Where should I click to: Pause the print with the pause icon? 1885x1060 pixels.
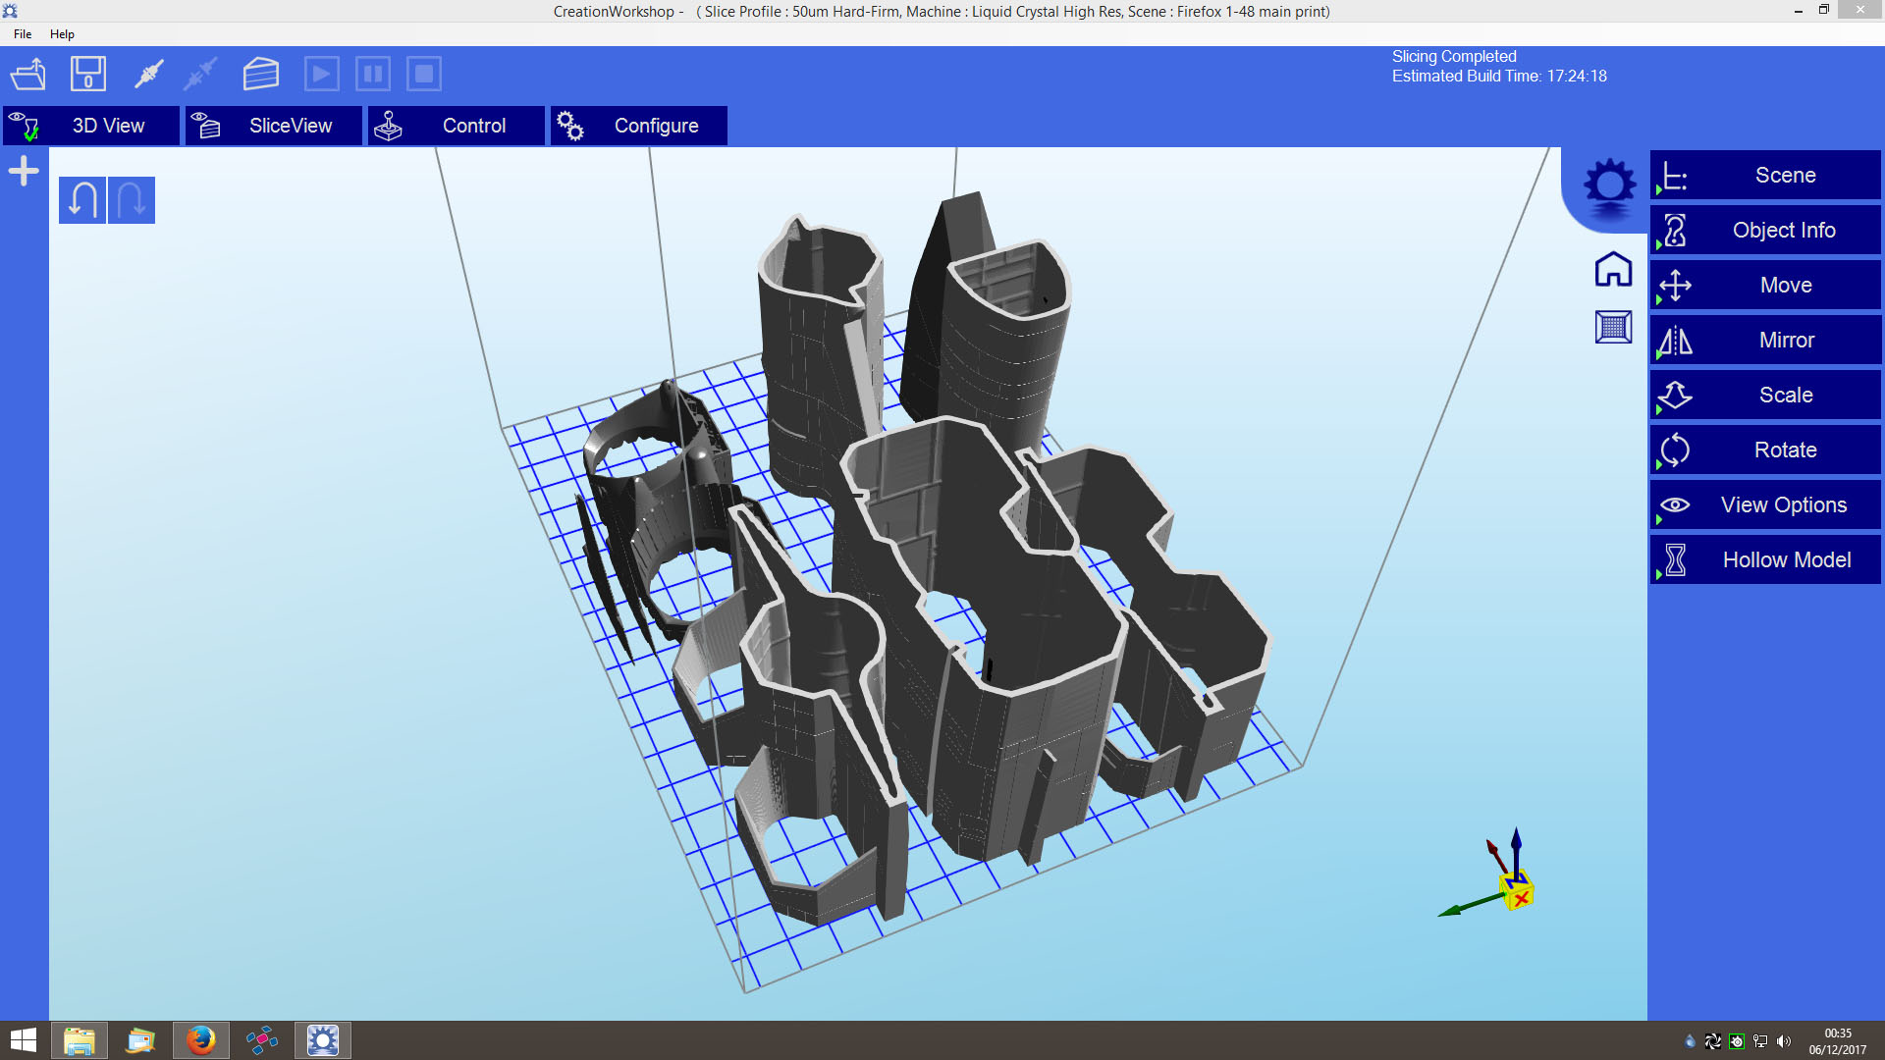pos(373,74)
